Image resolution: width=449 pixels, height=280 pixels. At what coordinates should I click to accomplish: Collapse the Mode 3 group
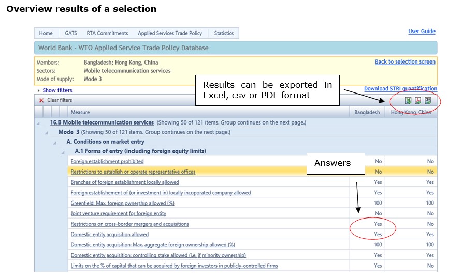[x=47, y=133]
